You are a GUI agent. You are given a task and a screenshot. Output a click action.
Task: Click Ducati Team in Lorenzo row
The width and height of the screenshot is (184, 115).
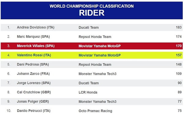coord(89,83)
